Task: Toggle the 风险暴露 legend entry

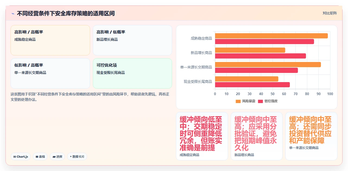Action: (245, 101)
